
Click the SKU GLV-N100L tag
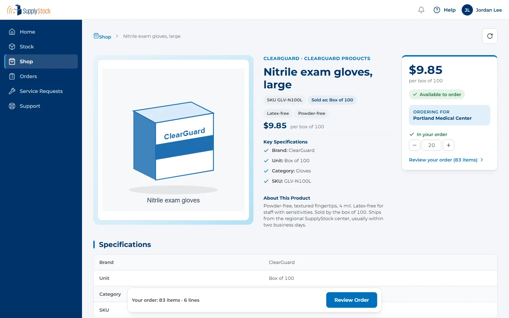[x=285, y=100]
